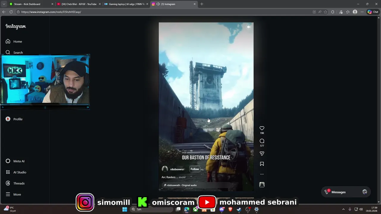Open the tray volume control
This screenshot has height=214, width=381.
361,209
